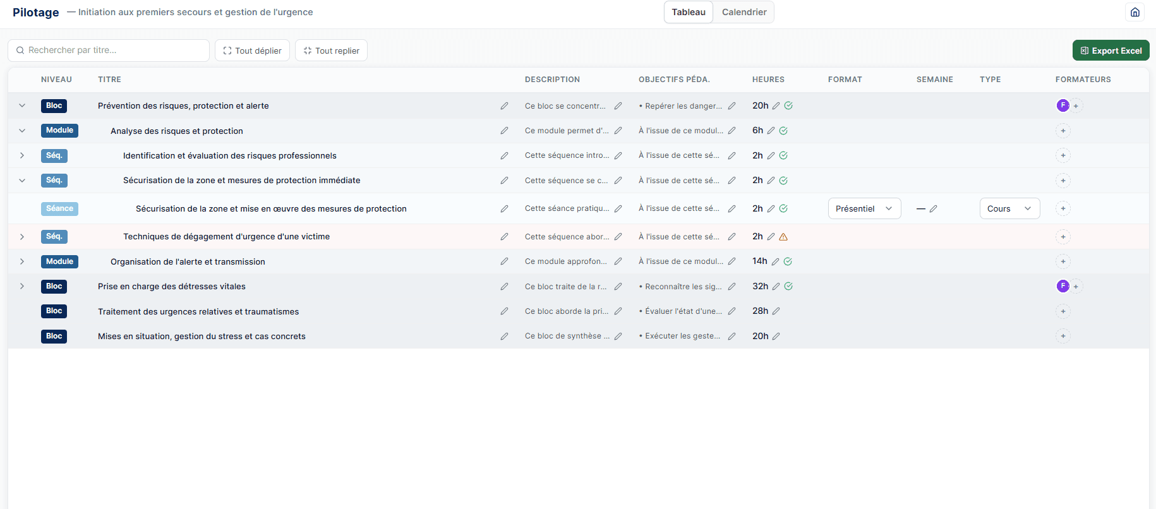Toggle validation check on 'Prévention des risques' hours

(x=788, y=106)
